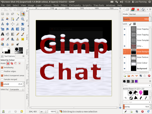Viewport: 152px width, 114px height.
Task: Open the Filters menu
Action: [x=64, y=5]
